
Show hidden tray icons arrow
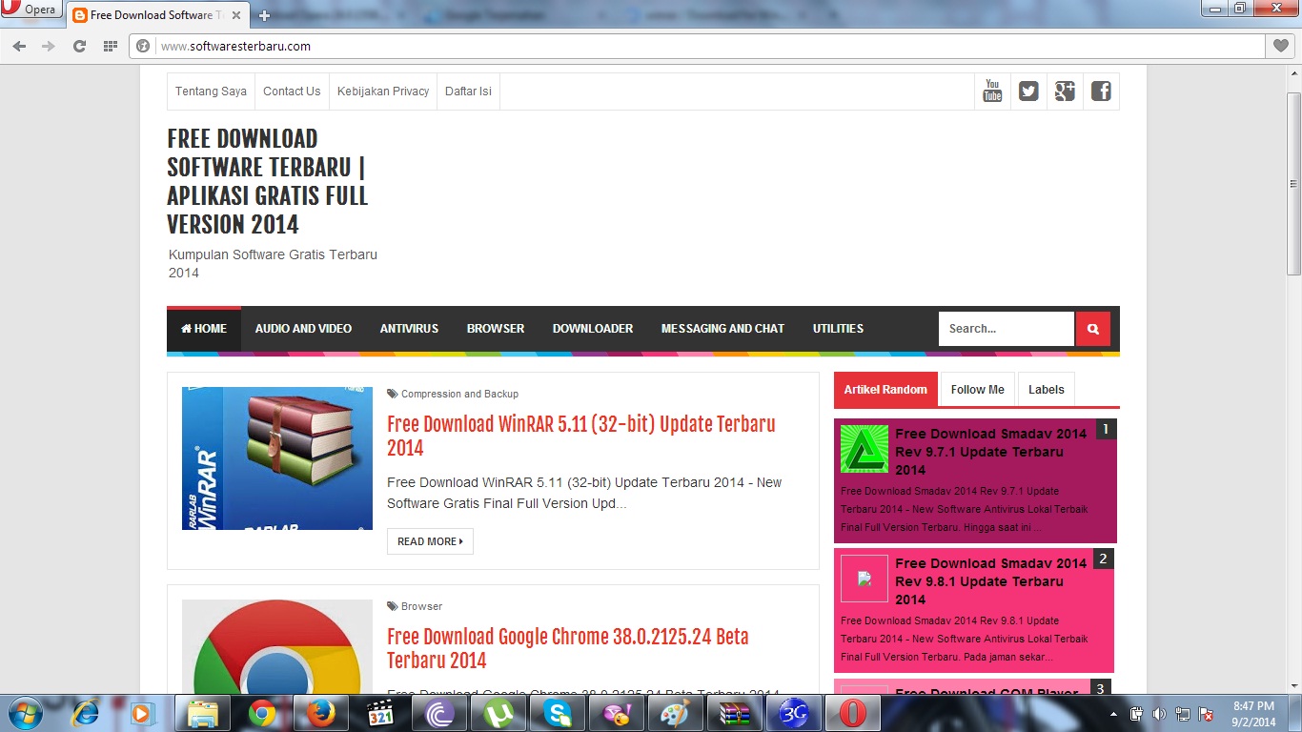(x=1114, y=714)
